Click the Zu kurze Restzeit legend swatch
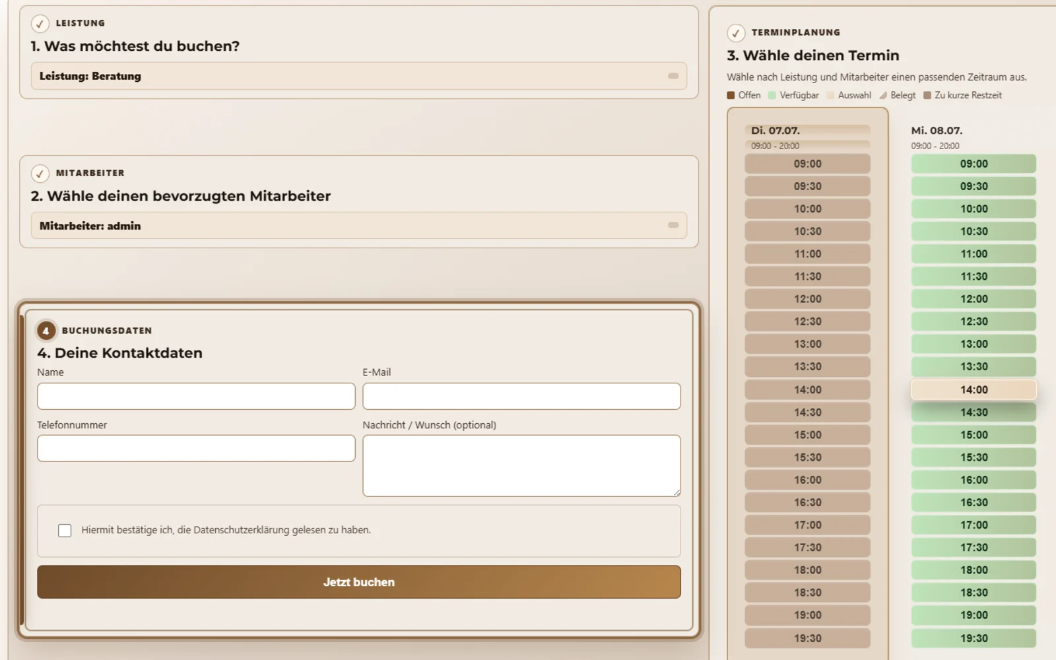Screen dimensions: 1056x660 pos(927,96)
